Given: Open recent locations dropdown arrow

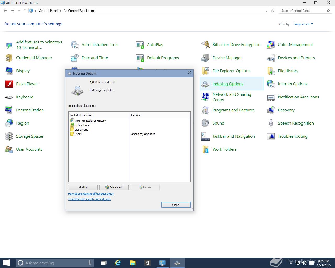Looking at the screenshot, I should (19, 11).
